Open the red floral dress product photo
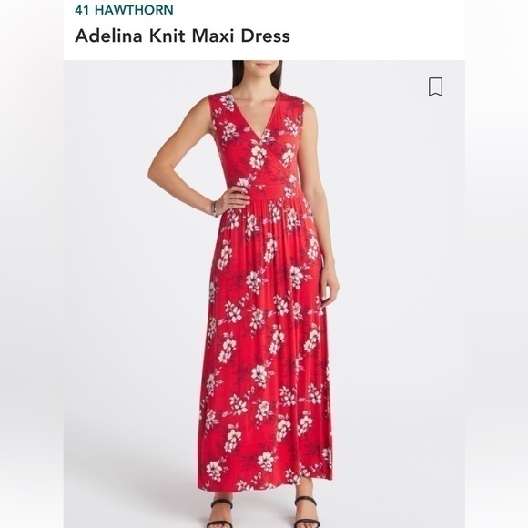Screen dimensions: 528x528 [x=264, y=294]
